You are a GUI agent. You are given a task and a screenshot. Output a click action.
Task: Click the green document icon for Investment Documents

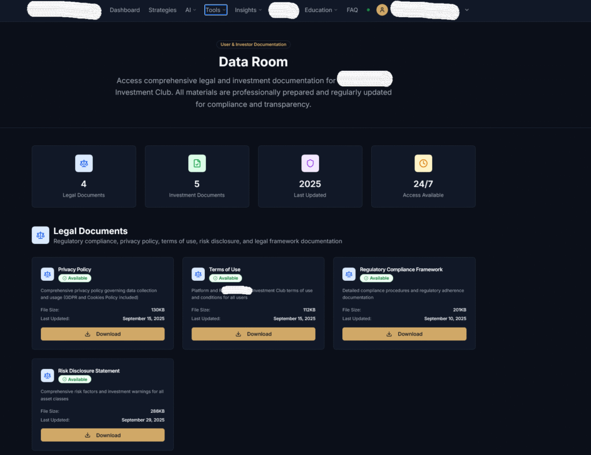click(x=197, y=163)
